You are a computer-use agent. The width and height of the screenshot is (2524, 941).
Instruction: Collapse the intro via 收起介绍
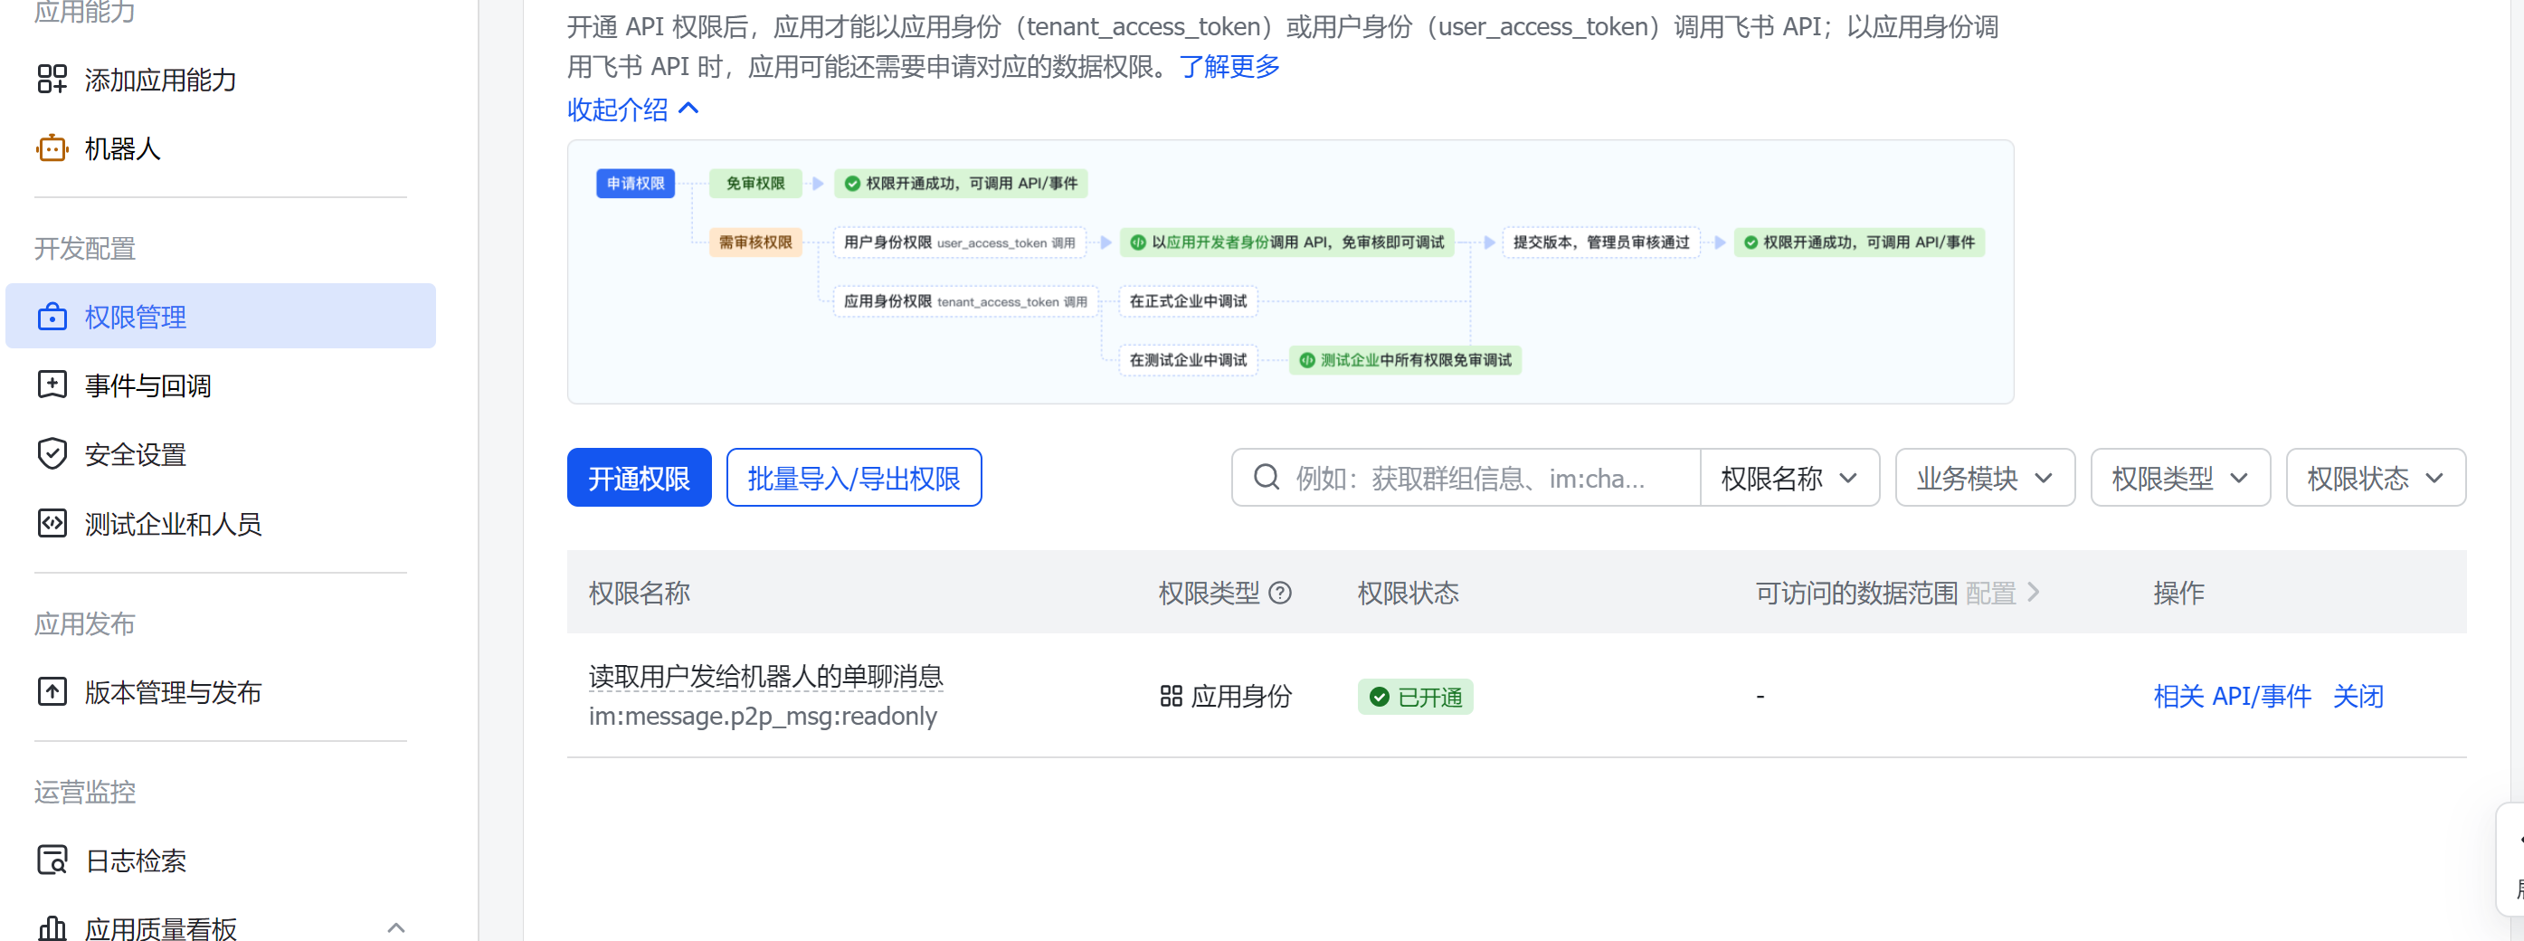pos(633,109)
